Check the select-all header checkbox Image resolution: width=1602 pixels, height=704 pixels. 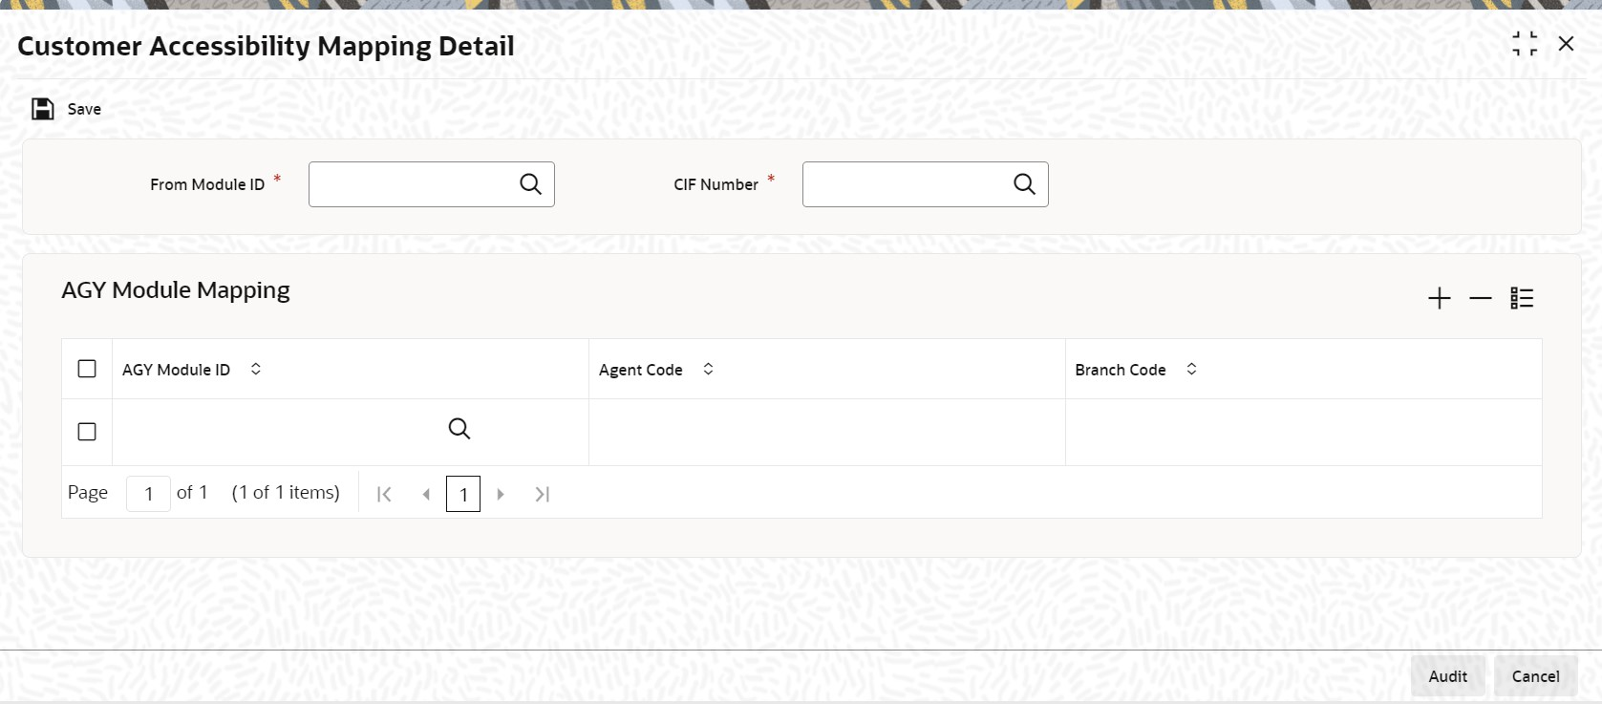pos(87,369)
